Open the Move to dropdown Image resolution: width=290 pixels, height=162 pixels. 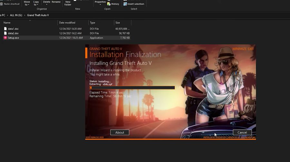pos(27,3)
